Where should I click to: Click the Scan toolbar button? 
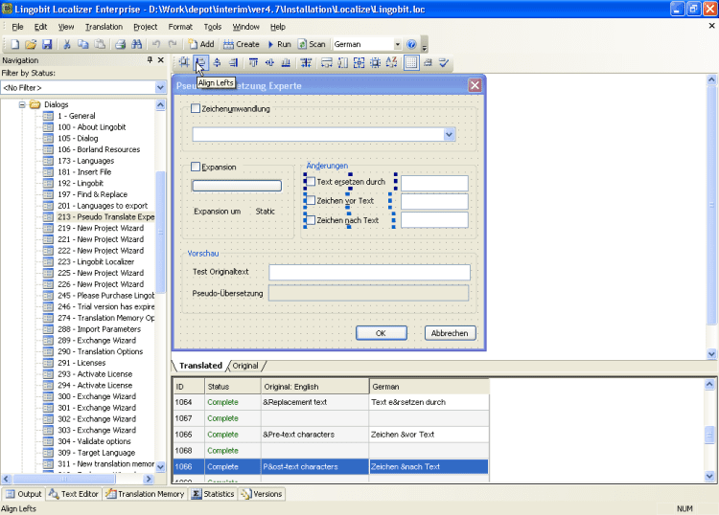pyautogui.click(x=312, y=44)
